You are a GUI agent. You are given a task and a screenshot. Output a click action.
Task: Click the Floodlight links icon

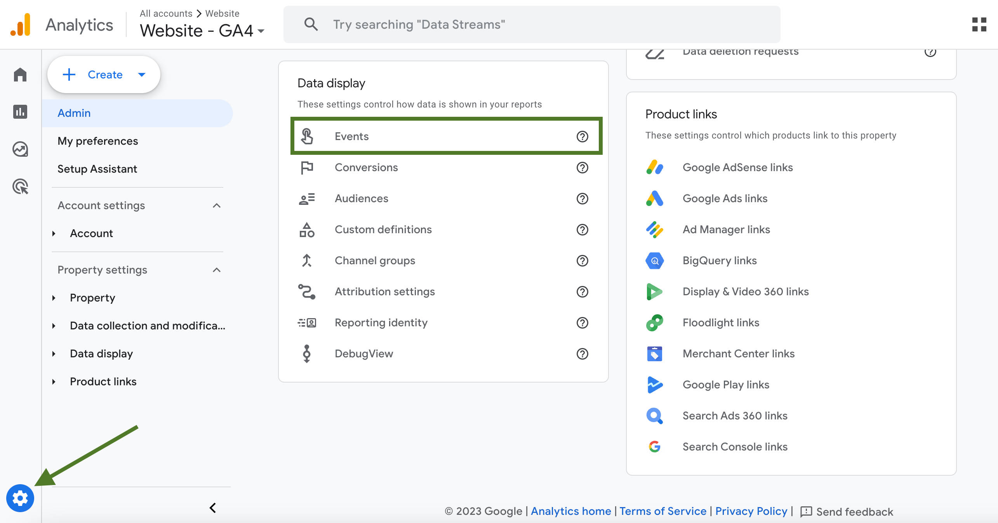pos(655,322)
